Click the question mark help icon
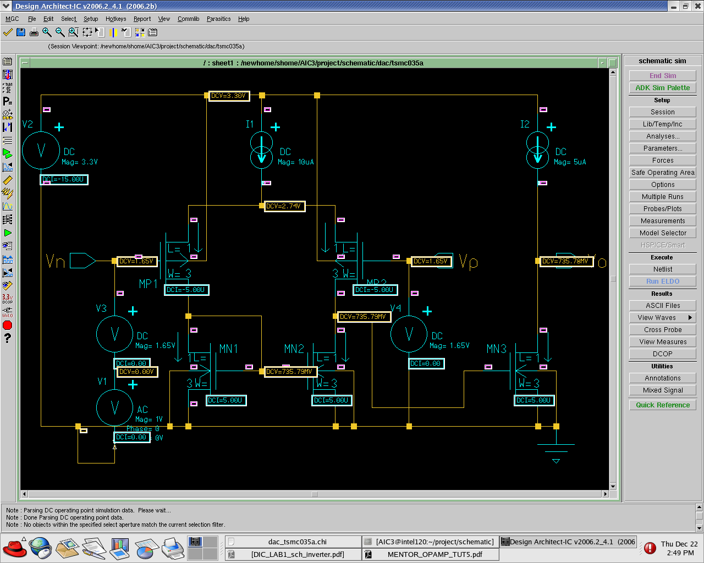This screenshot has width=704, height=563. (7, 338)
